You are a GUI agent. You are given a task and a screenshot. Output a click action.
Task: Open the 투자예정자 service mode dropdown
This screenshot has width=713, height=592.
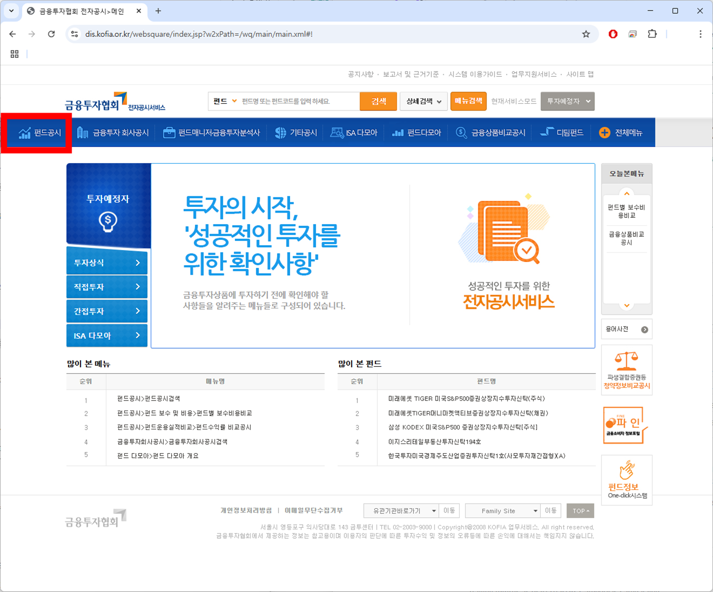pos(568,101)
